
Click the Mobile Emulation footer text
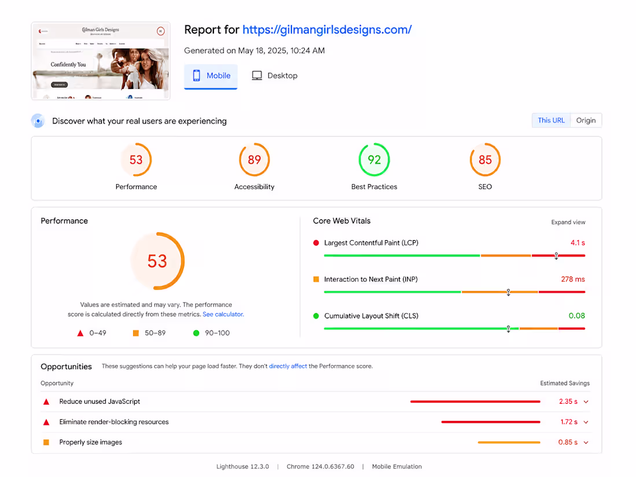click(397, 467)
